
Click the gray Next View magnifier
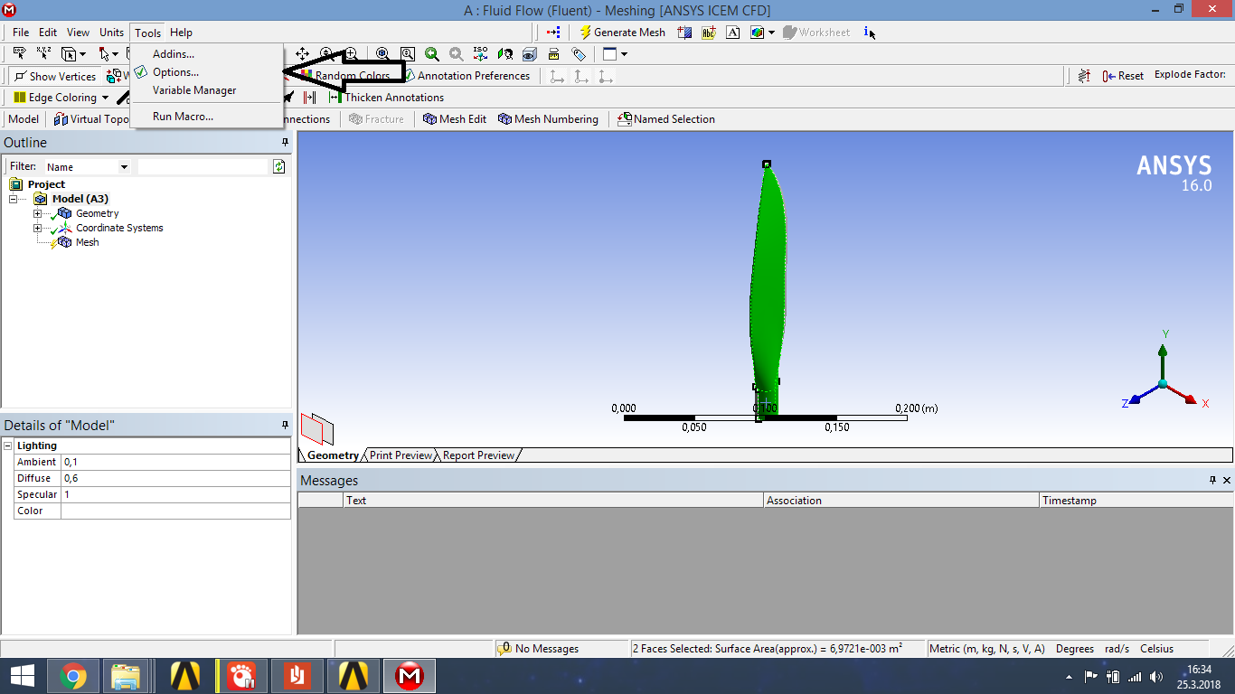(x=457, y=54)
